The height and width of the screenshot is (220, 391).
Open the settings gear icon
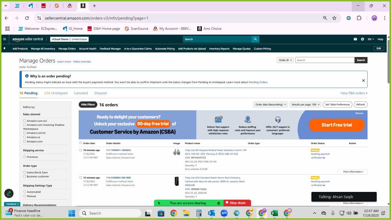point(362,39)
